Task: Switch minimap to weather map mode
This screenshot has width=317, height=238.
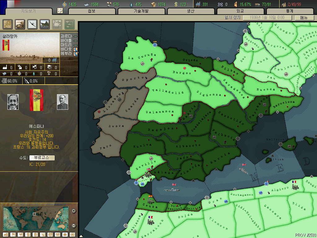Action: 20,235
